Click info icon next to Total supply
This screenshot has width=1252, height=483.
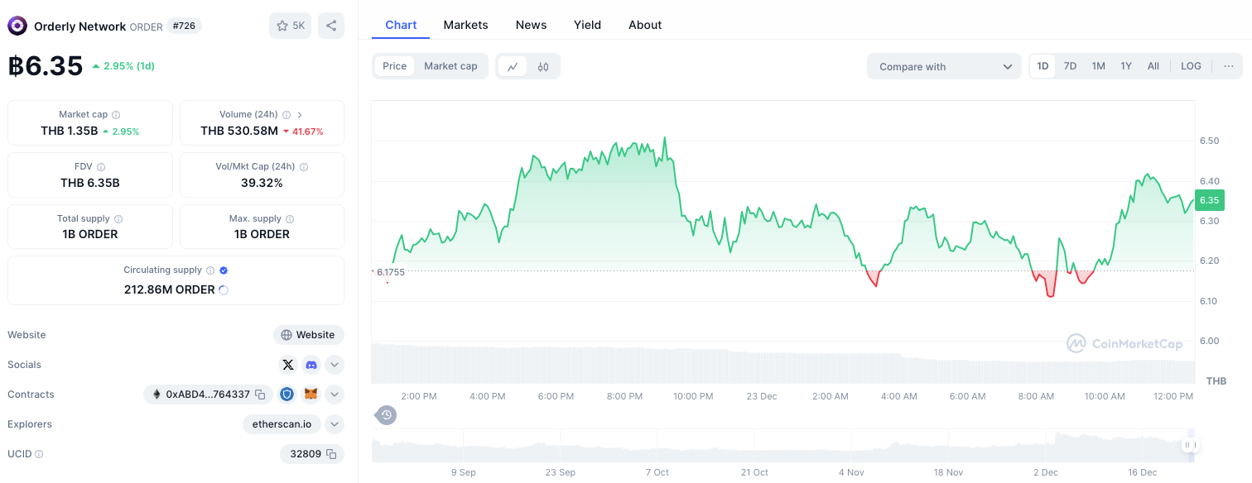point(118,219)
